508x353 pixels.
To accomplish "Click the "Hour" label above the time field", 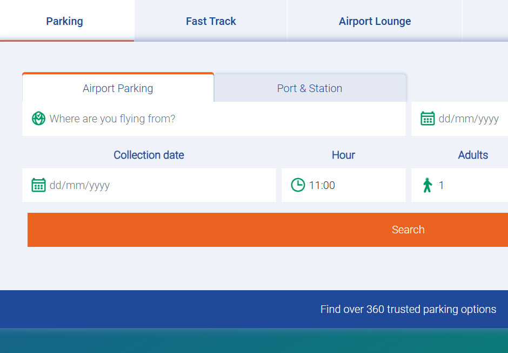I will click(x=343, y=155).
